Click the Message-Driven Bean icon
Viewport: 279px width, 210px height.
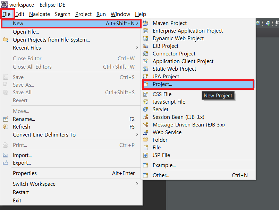point(145,124)
